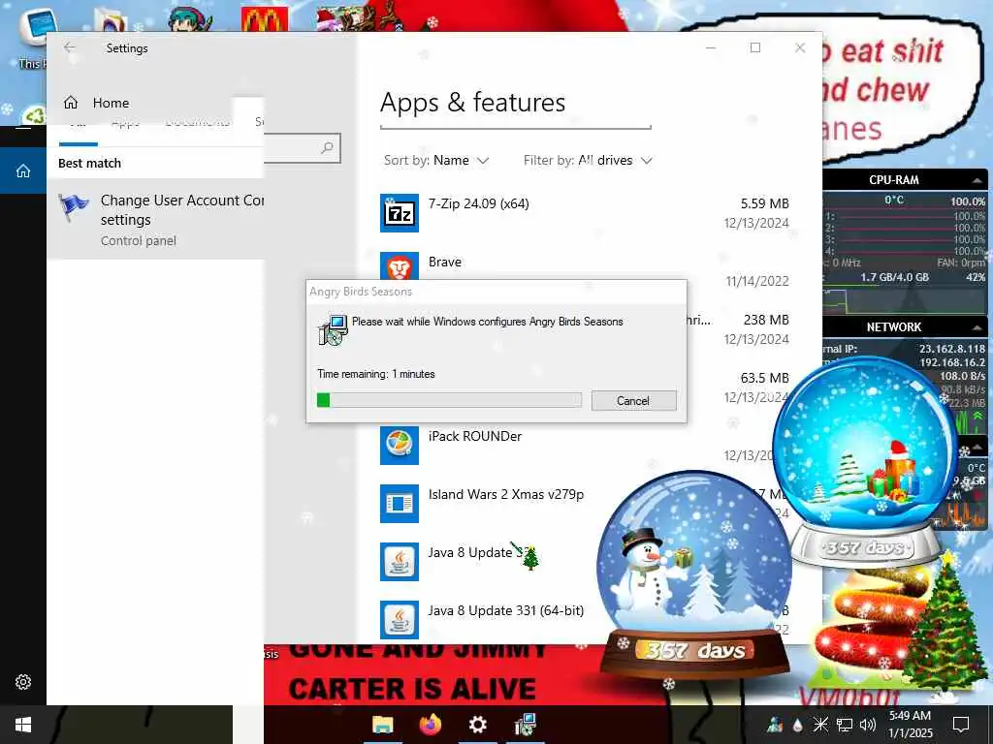Click the installer icon in Angry Birds dialog
Screen dimensions: 993x744
[x=333, y=329]
